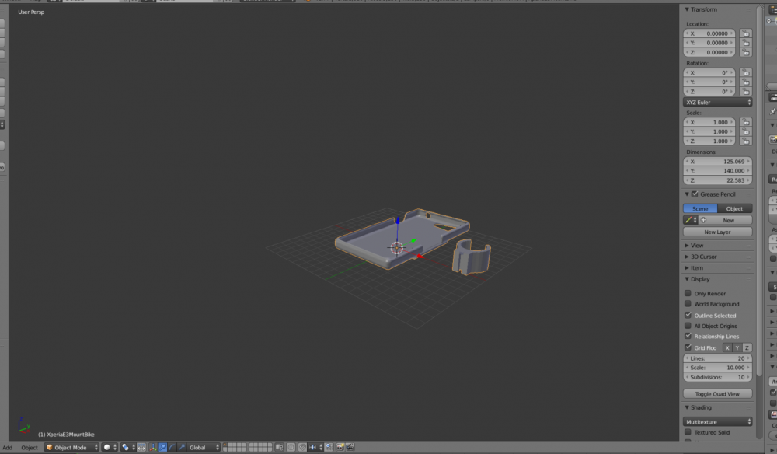This screenshot has width=777, height=454.
Task: Toggle the 3D manipulator axes icon
Action: [x=153, y=448]
